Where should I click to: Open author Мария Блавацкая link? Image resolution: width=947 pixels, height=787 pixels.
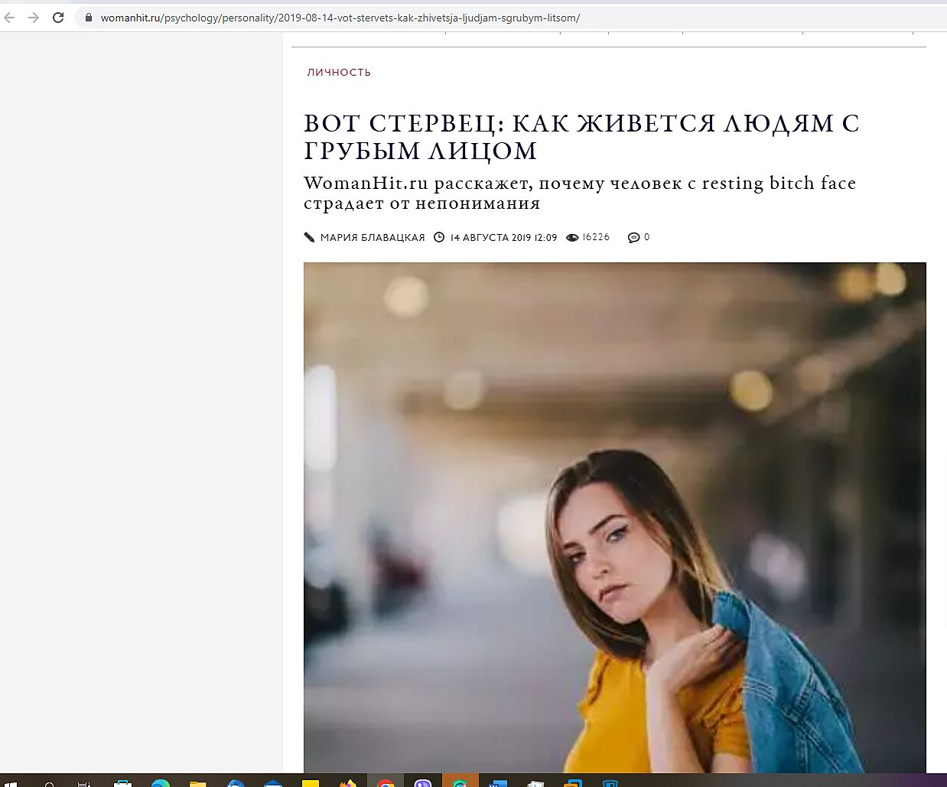point(373,237)
